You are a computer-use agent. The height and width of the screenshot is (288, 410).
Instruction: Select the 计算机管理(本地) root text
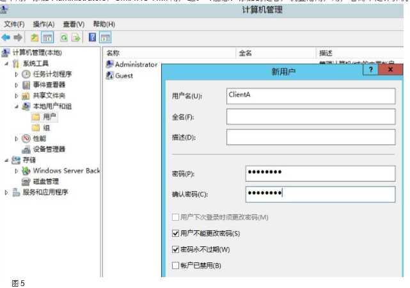tap(37, 52)
